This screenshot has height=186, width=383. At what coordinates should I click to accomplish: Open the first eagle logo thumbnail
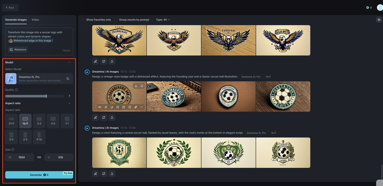click(119, 40)
